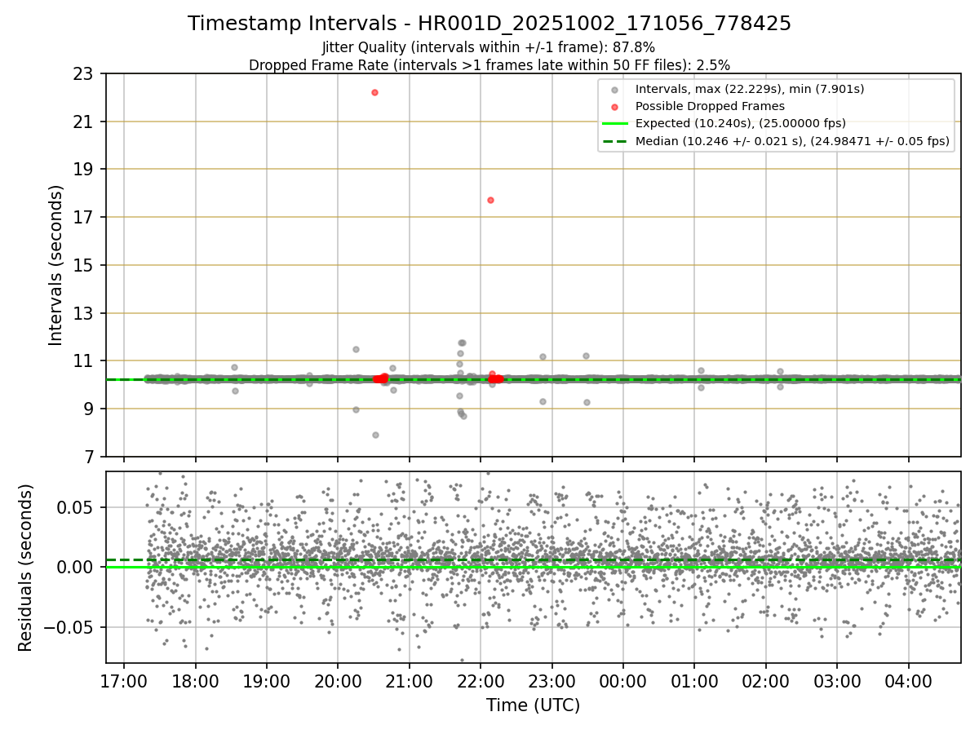
Task: Click the y-axis tick label '7'
Action: [x=89, y=458]
